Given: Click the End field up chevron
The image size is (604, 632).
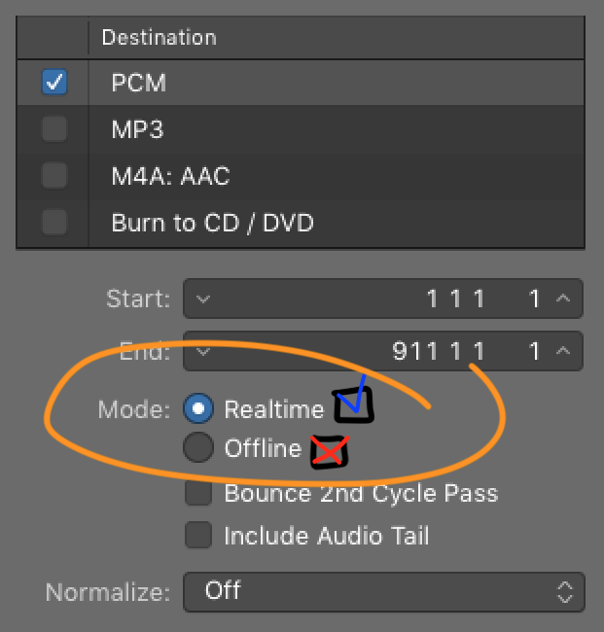Looking at the screenshot, I should coord(564,351).
